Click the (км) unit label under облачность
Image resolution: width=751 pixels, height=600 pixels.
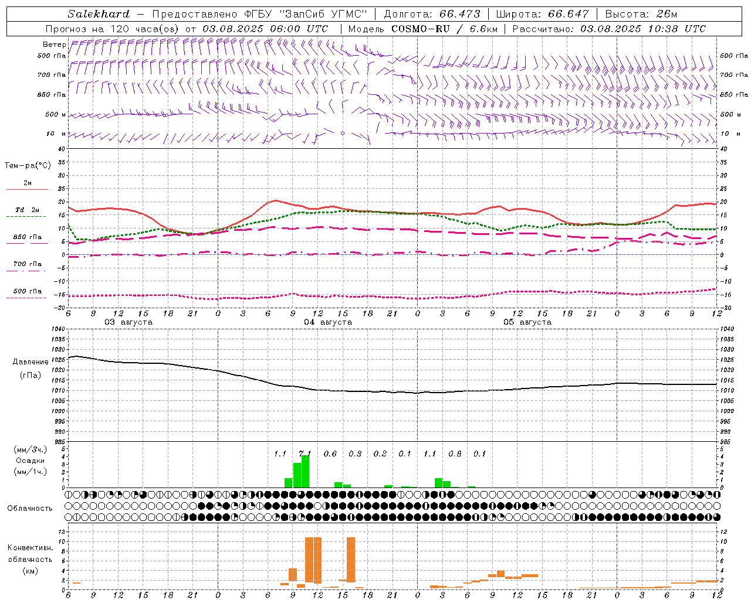30,571
